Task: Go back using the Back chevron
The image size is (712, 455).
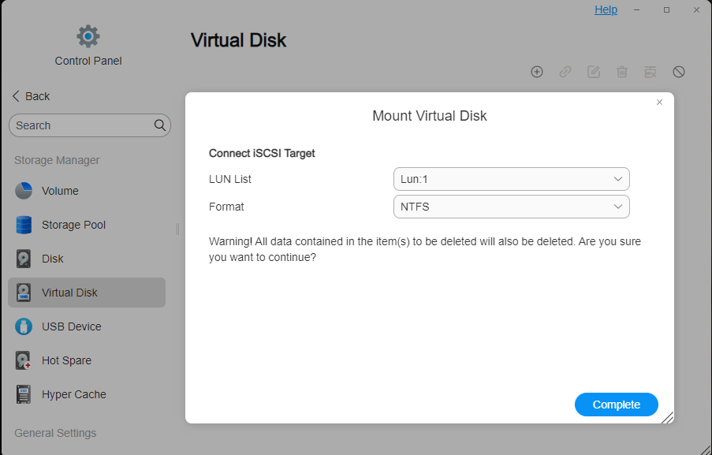Action: (17, 96)
